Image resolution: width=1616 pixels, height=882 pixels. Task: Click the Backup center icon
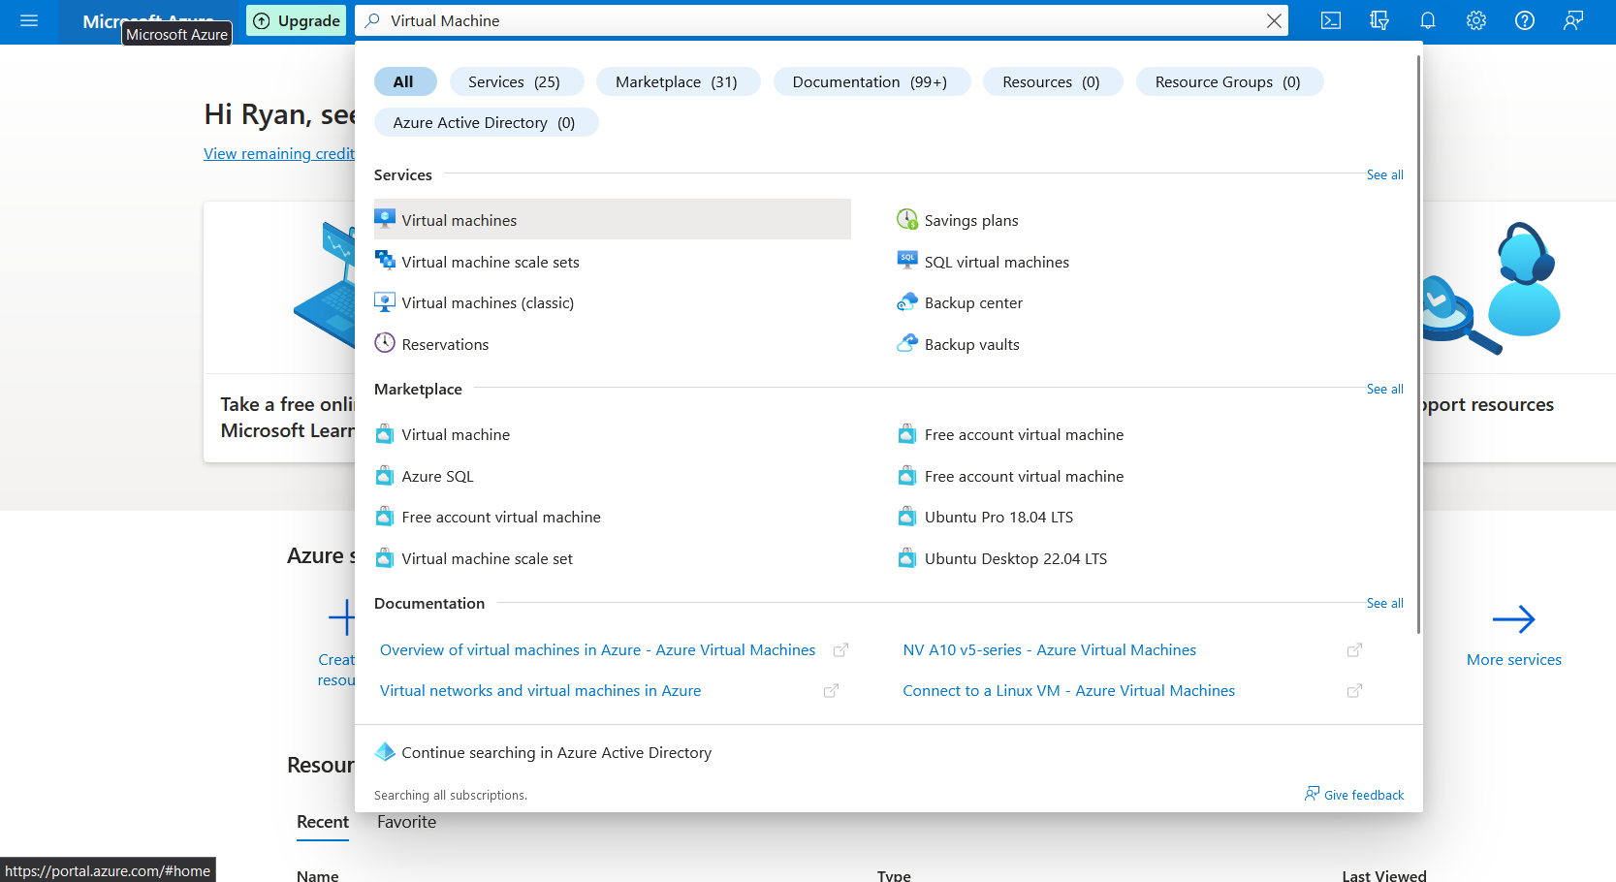coord(907,301)
